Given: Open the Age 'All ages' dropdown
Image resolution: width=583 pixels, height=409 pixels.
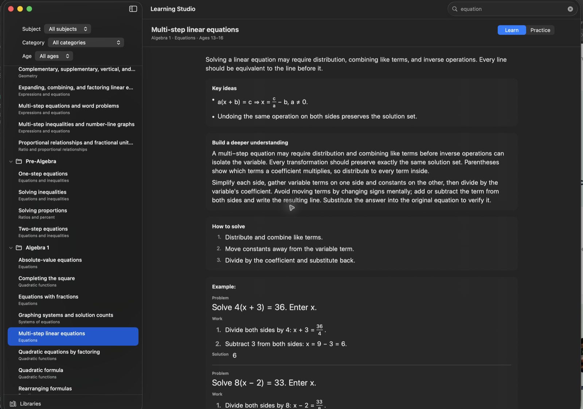Looking at the screenshot, I should (x=54, y=56).
